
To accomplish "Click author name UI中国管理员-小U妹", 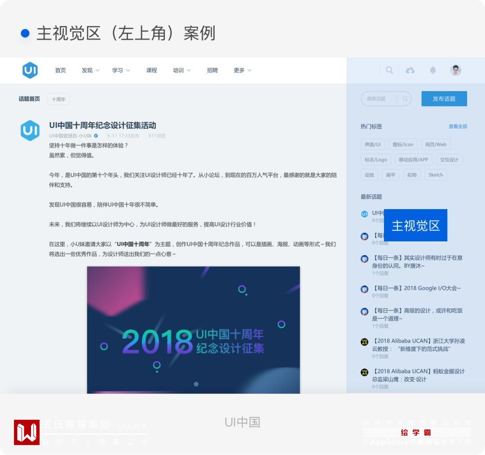I will (x=70, y=136).
